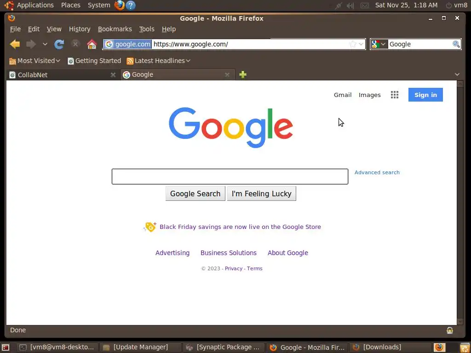Close the CollabNet tab
Image resolution: width=471 pixels, height=353 pixels.
pos(113,75)
